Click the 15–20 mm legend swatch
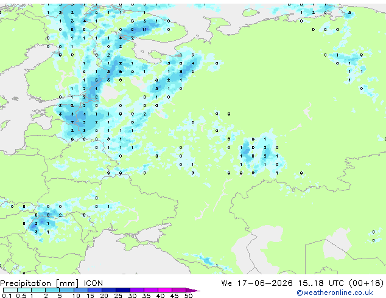This screenshot has height=298, width=386. click(94, 290)
